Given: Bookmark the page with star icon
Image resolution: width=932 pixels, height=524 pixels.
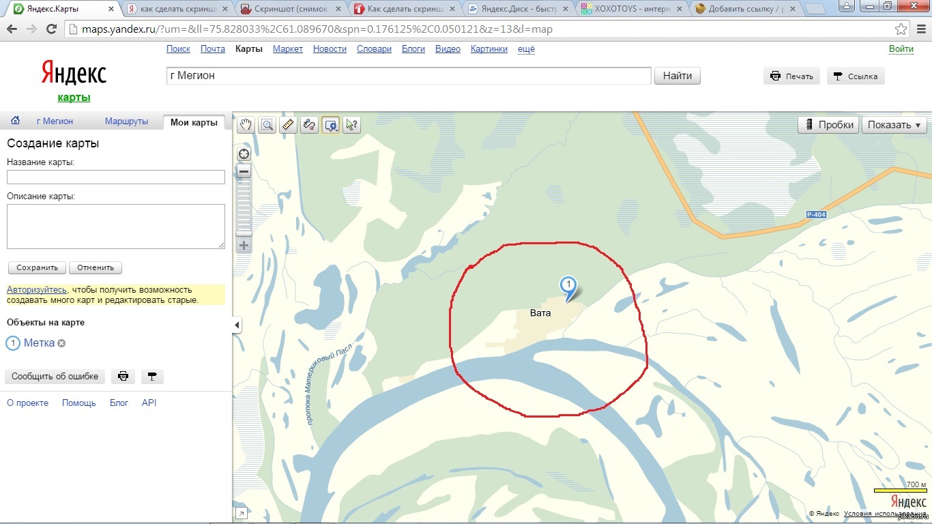Looking at the screenshot, I should 901,29.
